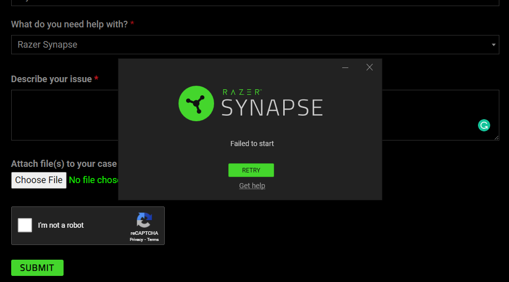Screen dimensions: 509x282
Task: Minimize the Razer Synapse dialog
Action: pos(345,67)
